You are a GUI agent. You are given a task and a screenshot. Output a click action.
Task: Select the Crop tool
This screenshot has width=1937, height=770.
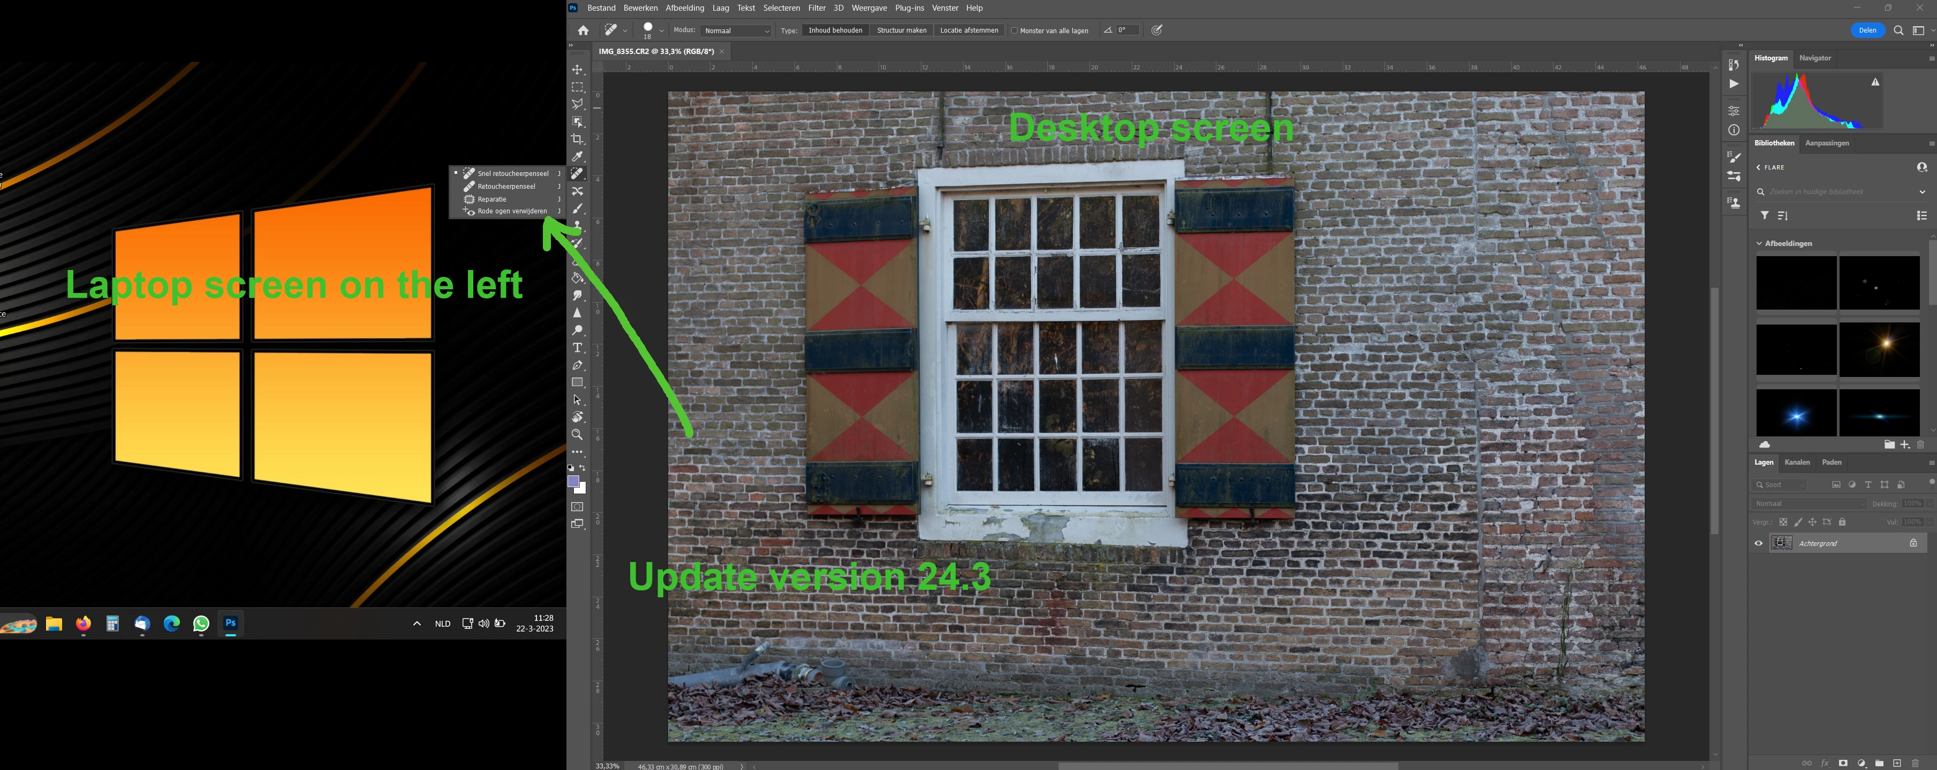pyautogui.click(x=578, y=139)
